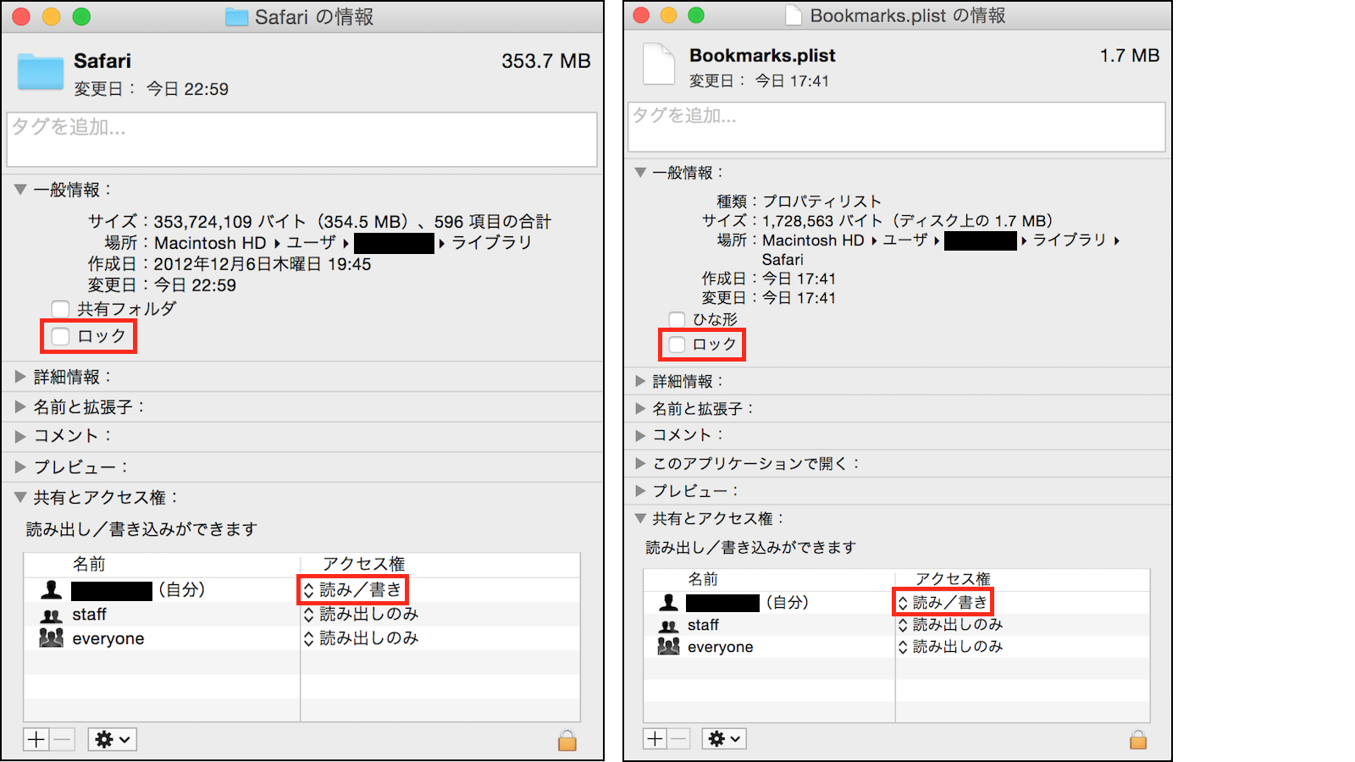Screen dimensions: 1355x762
Task: Click the 353.7 MB size text
Action: 546,61
